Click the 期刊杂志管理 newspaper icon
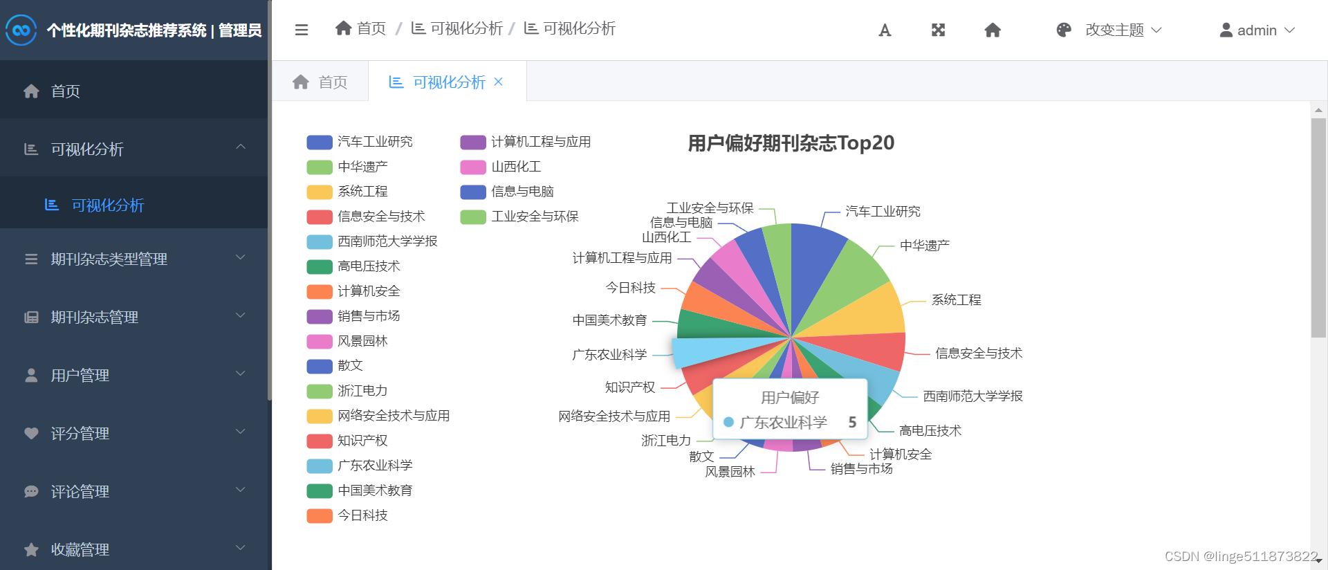Viewport: 1328px width, 570px height. coord(31,317)
